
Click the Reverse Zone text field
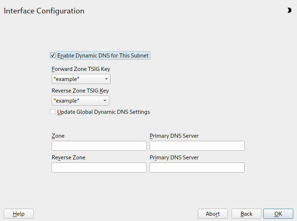[x=99, y=168]
